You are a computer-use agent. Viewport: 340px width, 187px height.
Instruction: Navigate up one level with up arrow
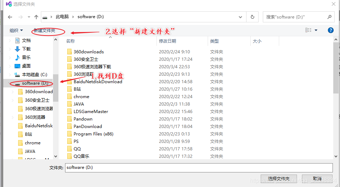(36, 17)
